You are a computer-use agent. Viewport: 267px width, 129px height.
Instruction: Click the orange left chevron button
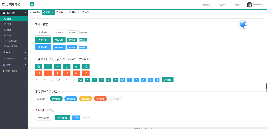pos(48,73)
